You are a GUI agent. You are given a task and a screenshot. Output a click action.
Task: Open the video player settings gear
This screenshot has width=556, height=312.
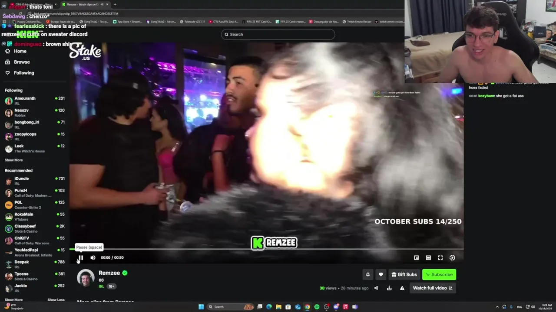tap(452, 257)
